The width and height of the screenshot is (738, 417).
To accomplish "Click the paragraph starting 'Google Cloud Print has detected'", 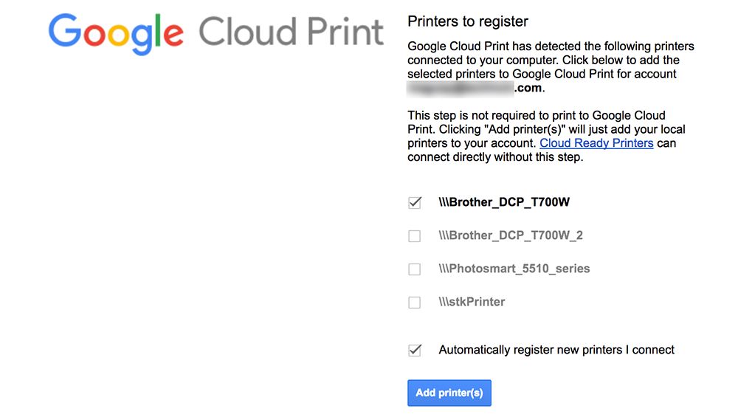I will [551, 60].
